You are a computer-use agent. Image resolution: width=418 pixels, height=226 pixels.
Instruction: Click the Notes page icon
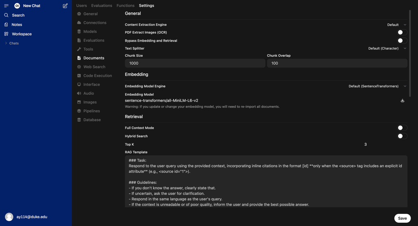point(6,24)
